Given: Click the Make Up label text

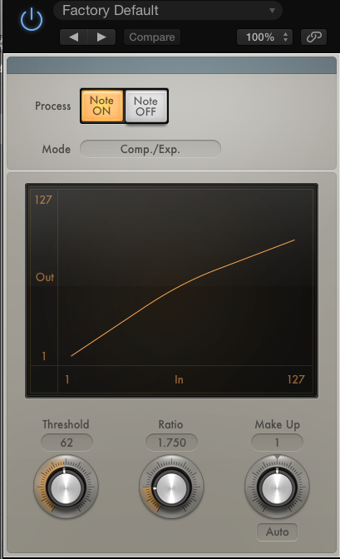Looking at the screenshot, I should 278,424.
